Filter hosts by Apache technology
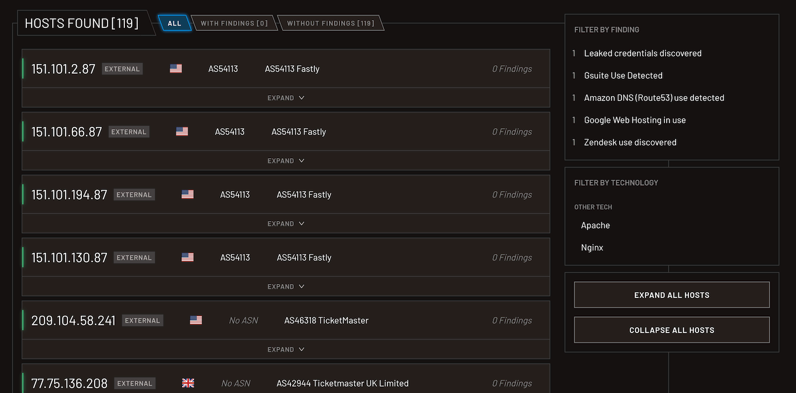Viewport: 796px width, 393px height. coord(595,225)
